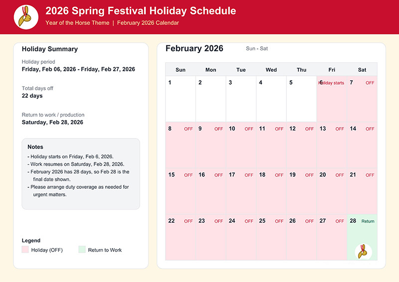Click the horse icon on February 28
Screen dimensions: 399x282
tap(364, 252)
